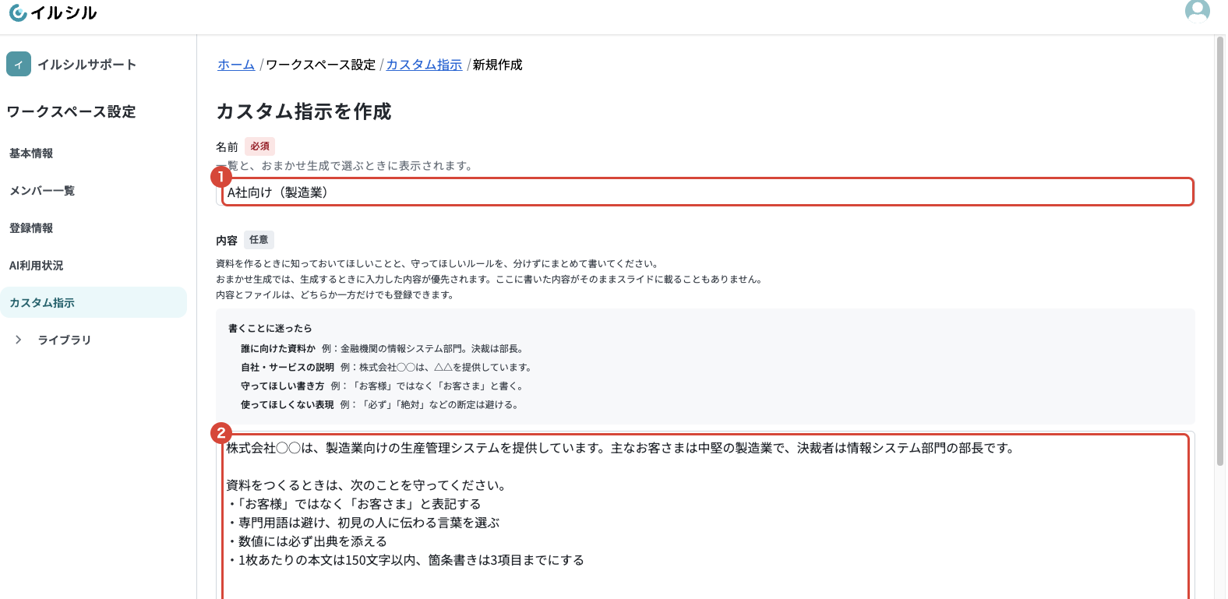Click inside the 内容 text area
Image resolution: width=1228 pixels, height=599 pixels.
click(705, 515)
